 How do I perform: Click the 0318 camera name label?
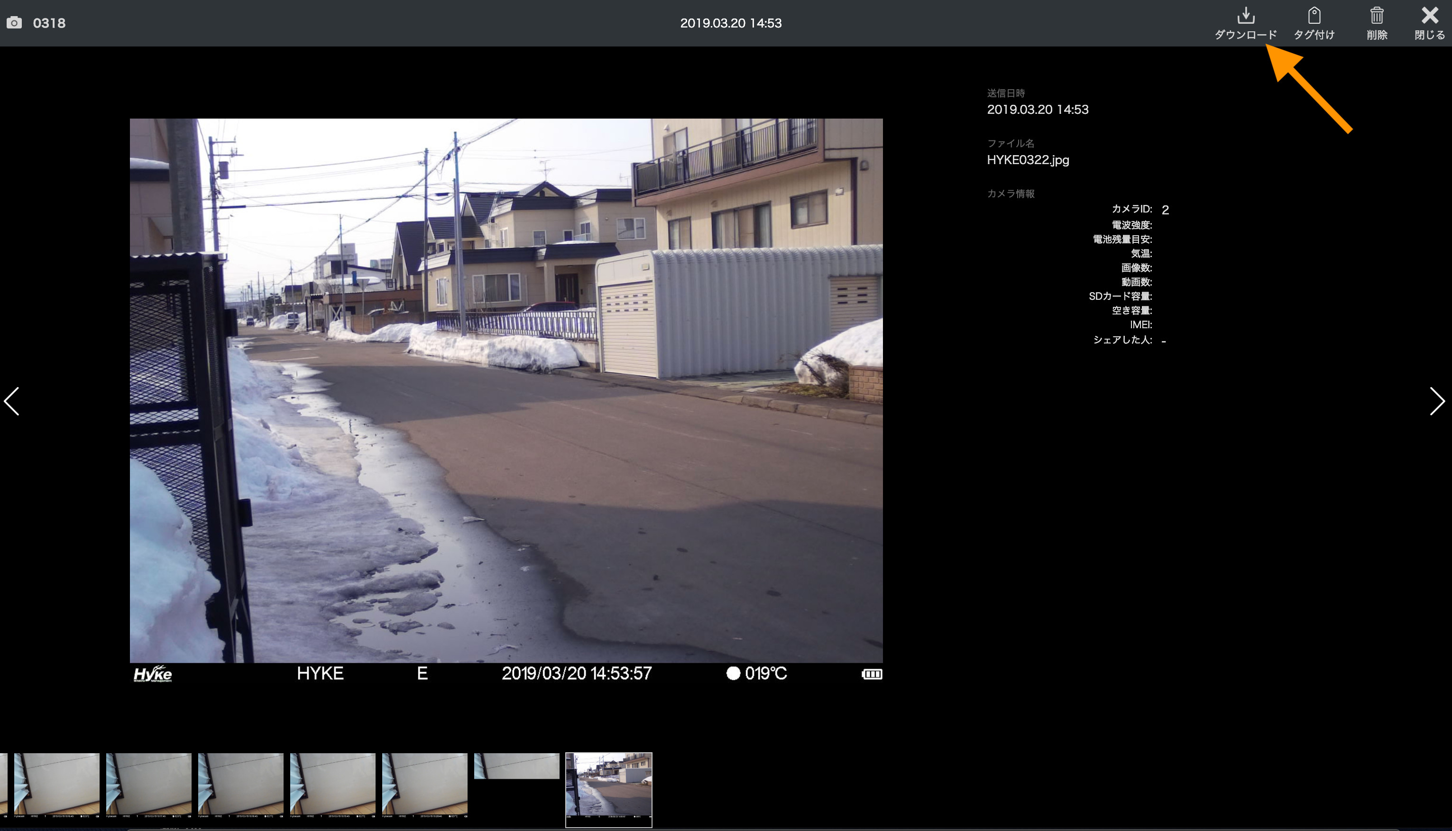(x=49, y=23)
